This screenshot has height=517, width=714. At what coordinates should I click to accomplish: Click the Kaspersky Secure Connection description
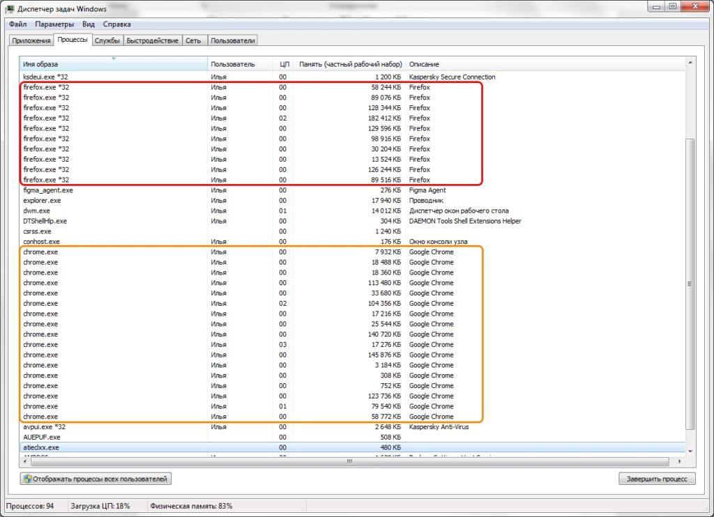pyautogui.click(x=452, y=77)
